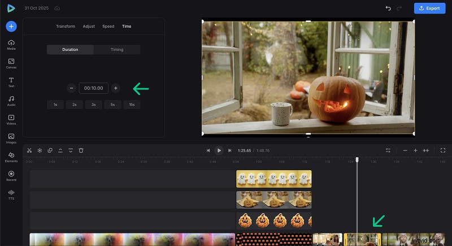Move clip layer down icon
452x246 pixels.
coord(71,150)
